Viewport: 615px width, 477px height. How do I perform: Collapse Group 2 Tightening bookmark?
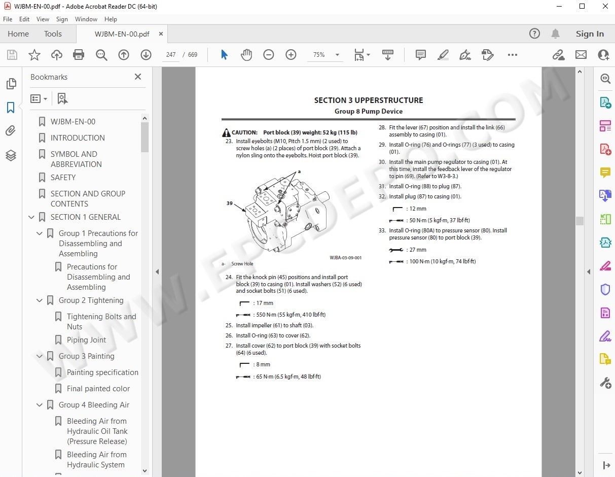[40, 300]
